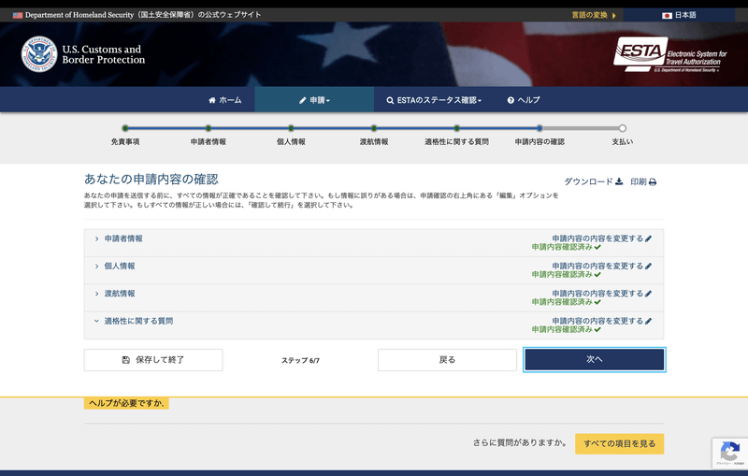The width and height of the screenshot is (748, 476).
Task: Click the ステップ 6/7 indicator
Action: 300,361
